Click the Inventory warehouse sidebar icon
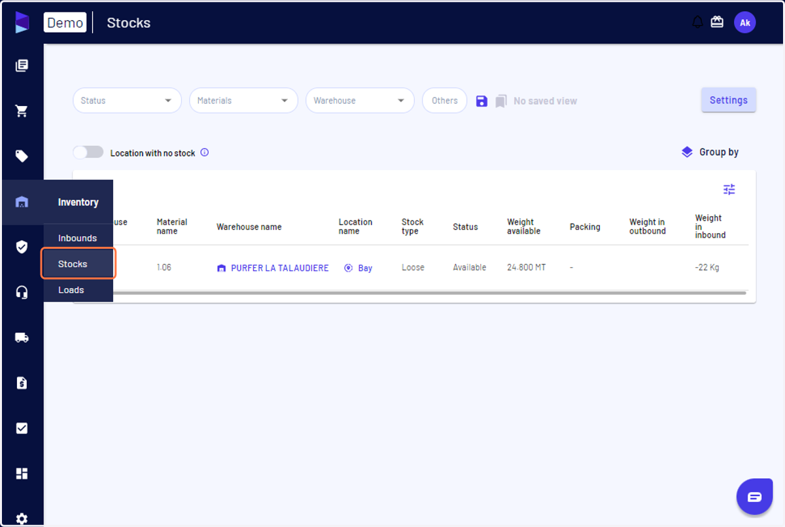The height and width of the screenshot is (527, 785). [x=22, y=202]
